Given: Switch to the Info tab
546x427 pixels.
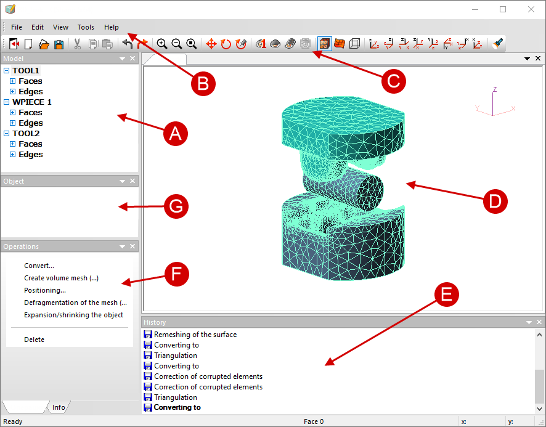Looking at the screenshot, I should pyautogui.click(x=59, y=407).
